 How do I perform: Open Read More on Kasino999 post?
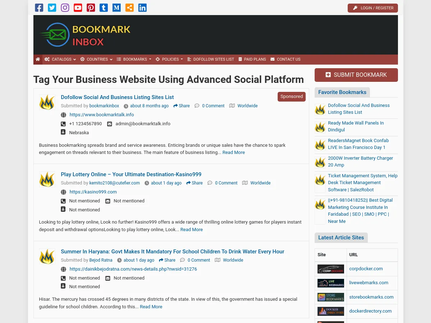tap(191, 230)
